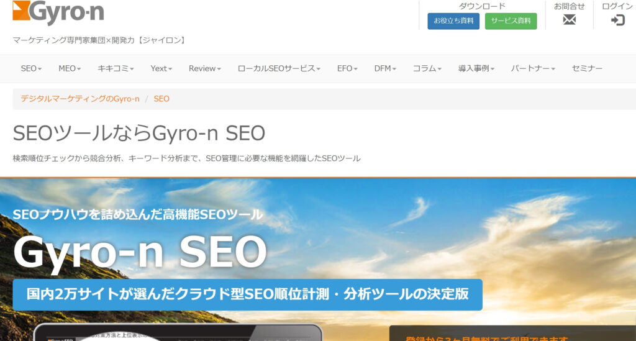This screenshot has width=636, height=341.
Task: Click the SEO breadcrumb link
Action: [x=161, y=99]
